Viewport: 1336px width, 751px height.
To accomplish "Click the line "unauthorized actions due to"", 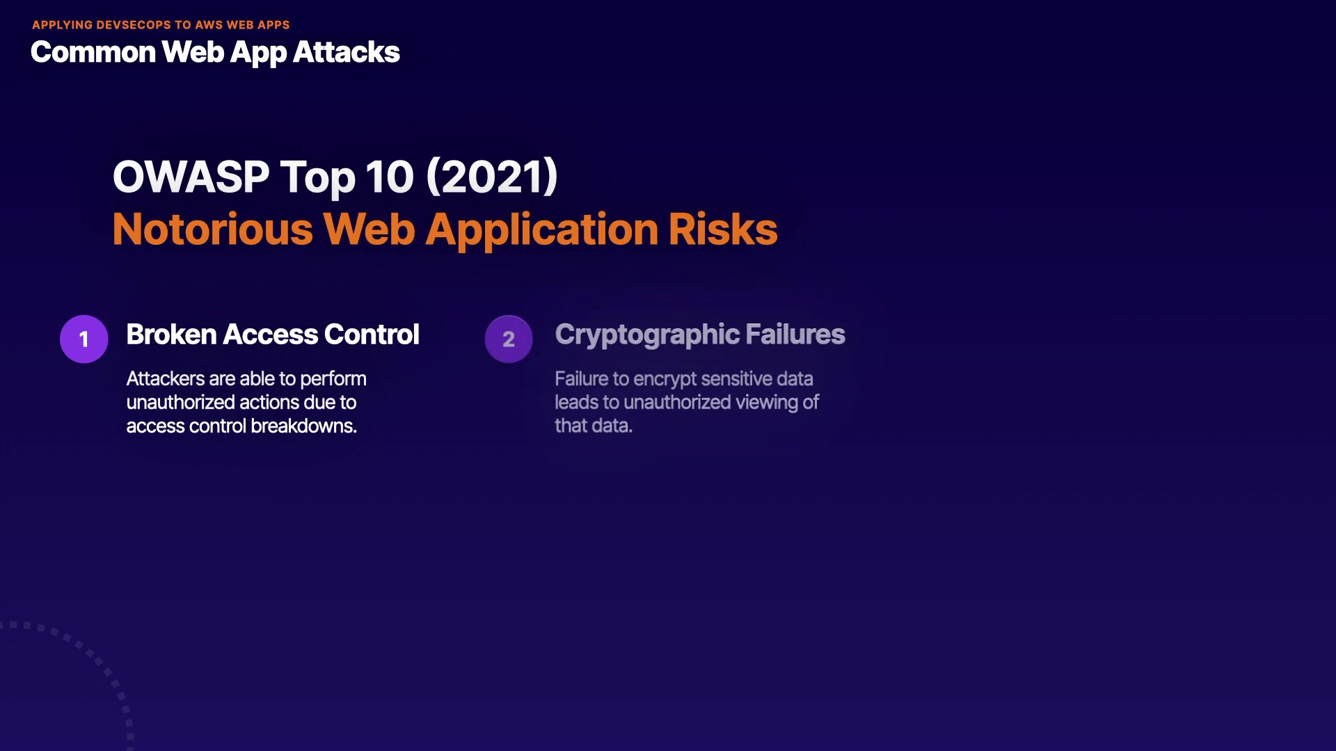I will 241,403.
